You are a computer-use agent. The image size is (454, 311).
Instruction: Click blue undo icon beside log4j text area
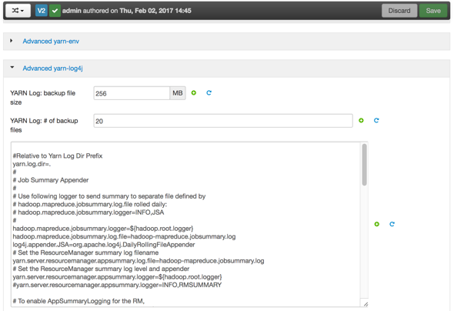point(392,224)
